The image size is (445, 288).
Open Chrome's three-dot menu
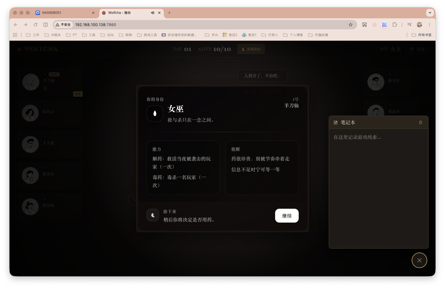tap(429, 25)
